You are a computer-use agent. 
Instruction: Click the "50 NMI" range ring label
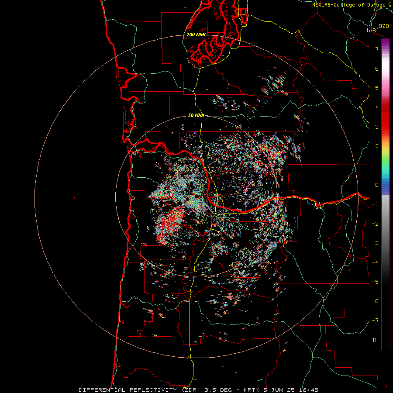pyautogui.click(x=196, y=115)
